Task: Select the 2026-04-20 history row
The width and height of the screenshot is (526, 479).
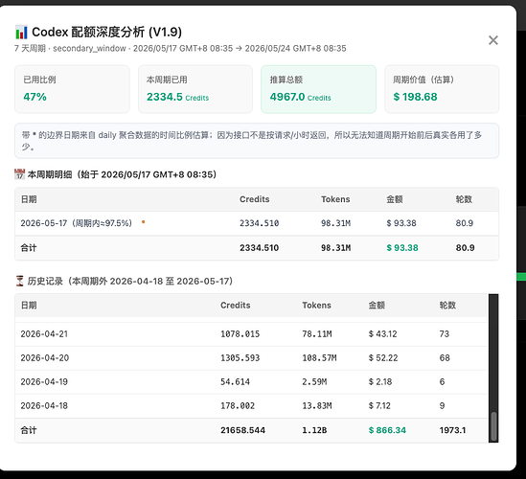Action: (x=251, y=358)
